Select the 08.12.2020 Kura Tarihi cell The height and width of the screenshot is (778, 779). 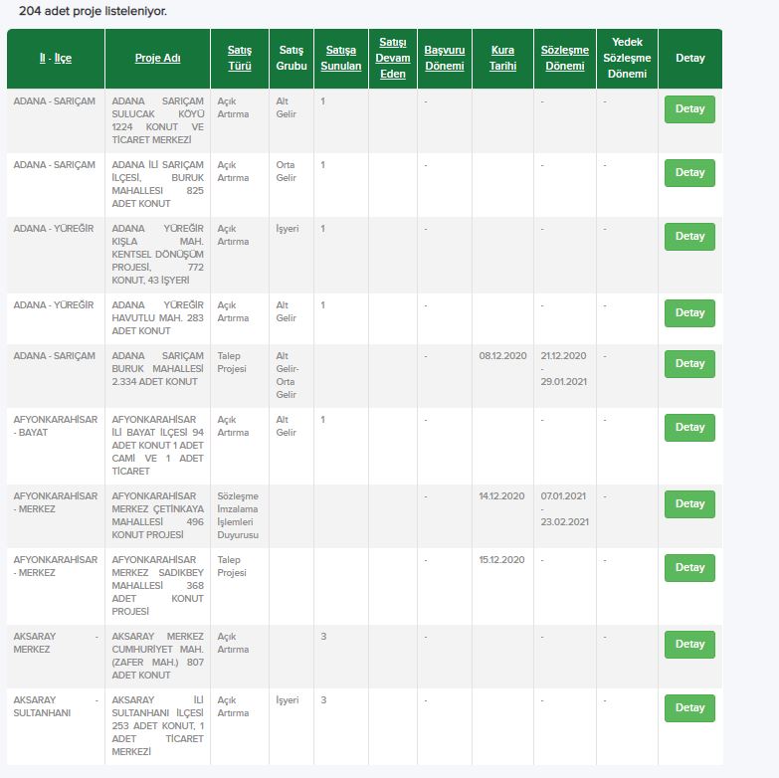[x=502, y=356]
